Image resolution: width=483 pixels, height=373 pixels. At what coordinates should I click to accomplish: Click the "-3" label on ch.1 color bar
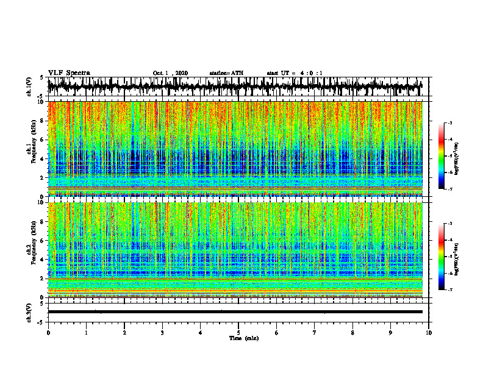click(x=450, y=123)
